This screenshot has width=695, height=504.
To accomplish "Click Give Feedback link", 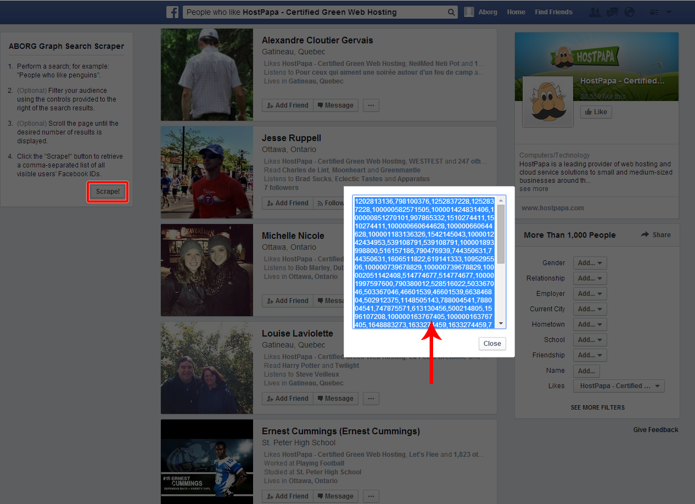I will (x=655, y=430).
